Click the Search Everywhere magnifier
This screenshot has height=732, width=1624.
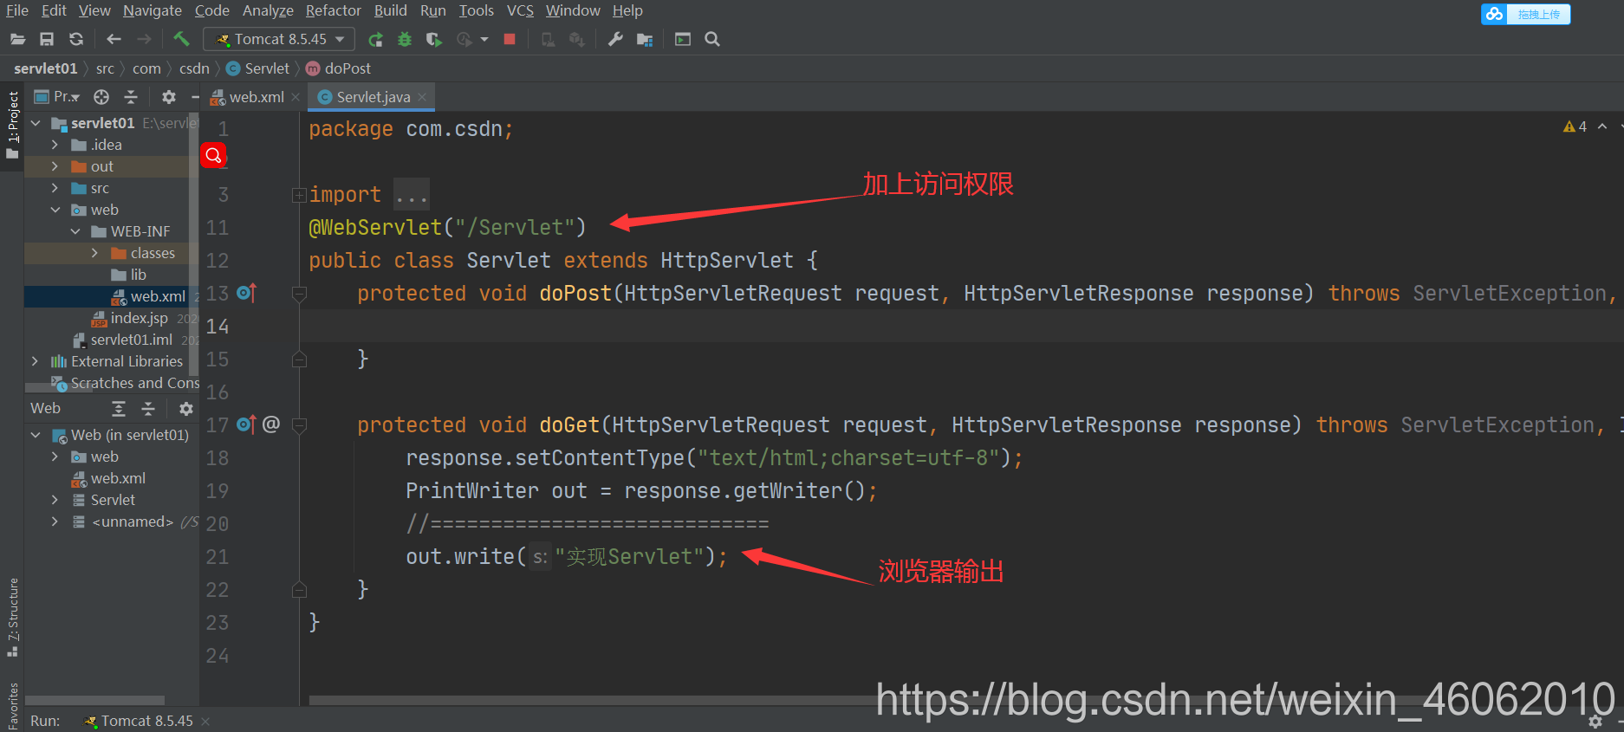pos(712,39)
